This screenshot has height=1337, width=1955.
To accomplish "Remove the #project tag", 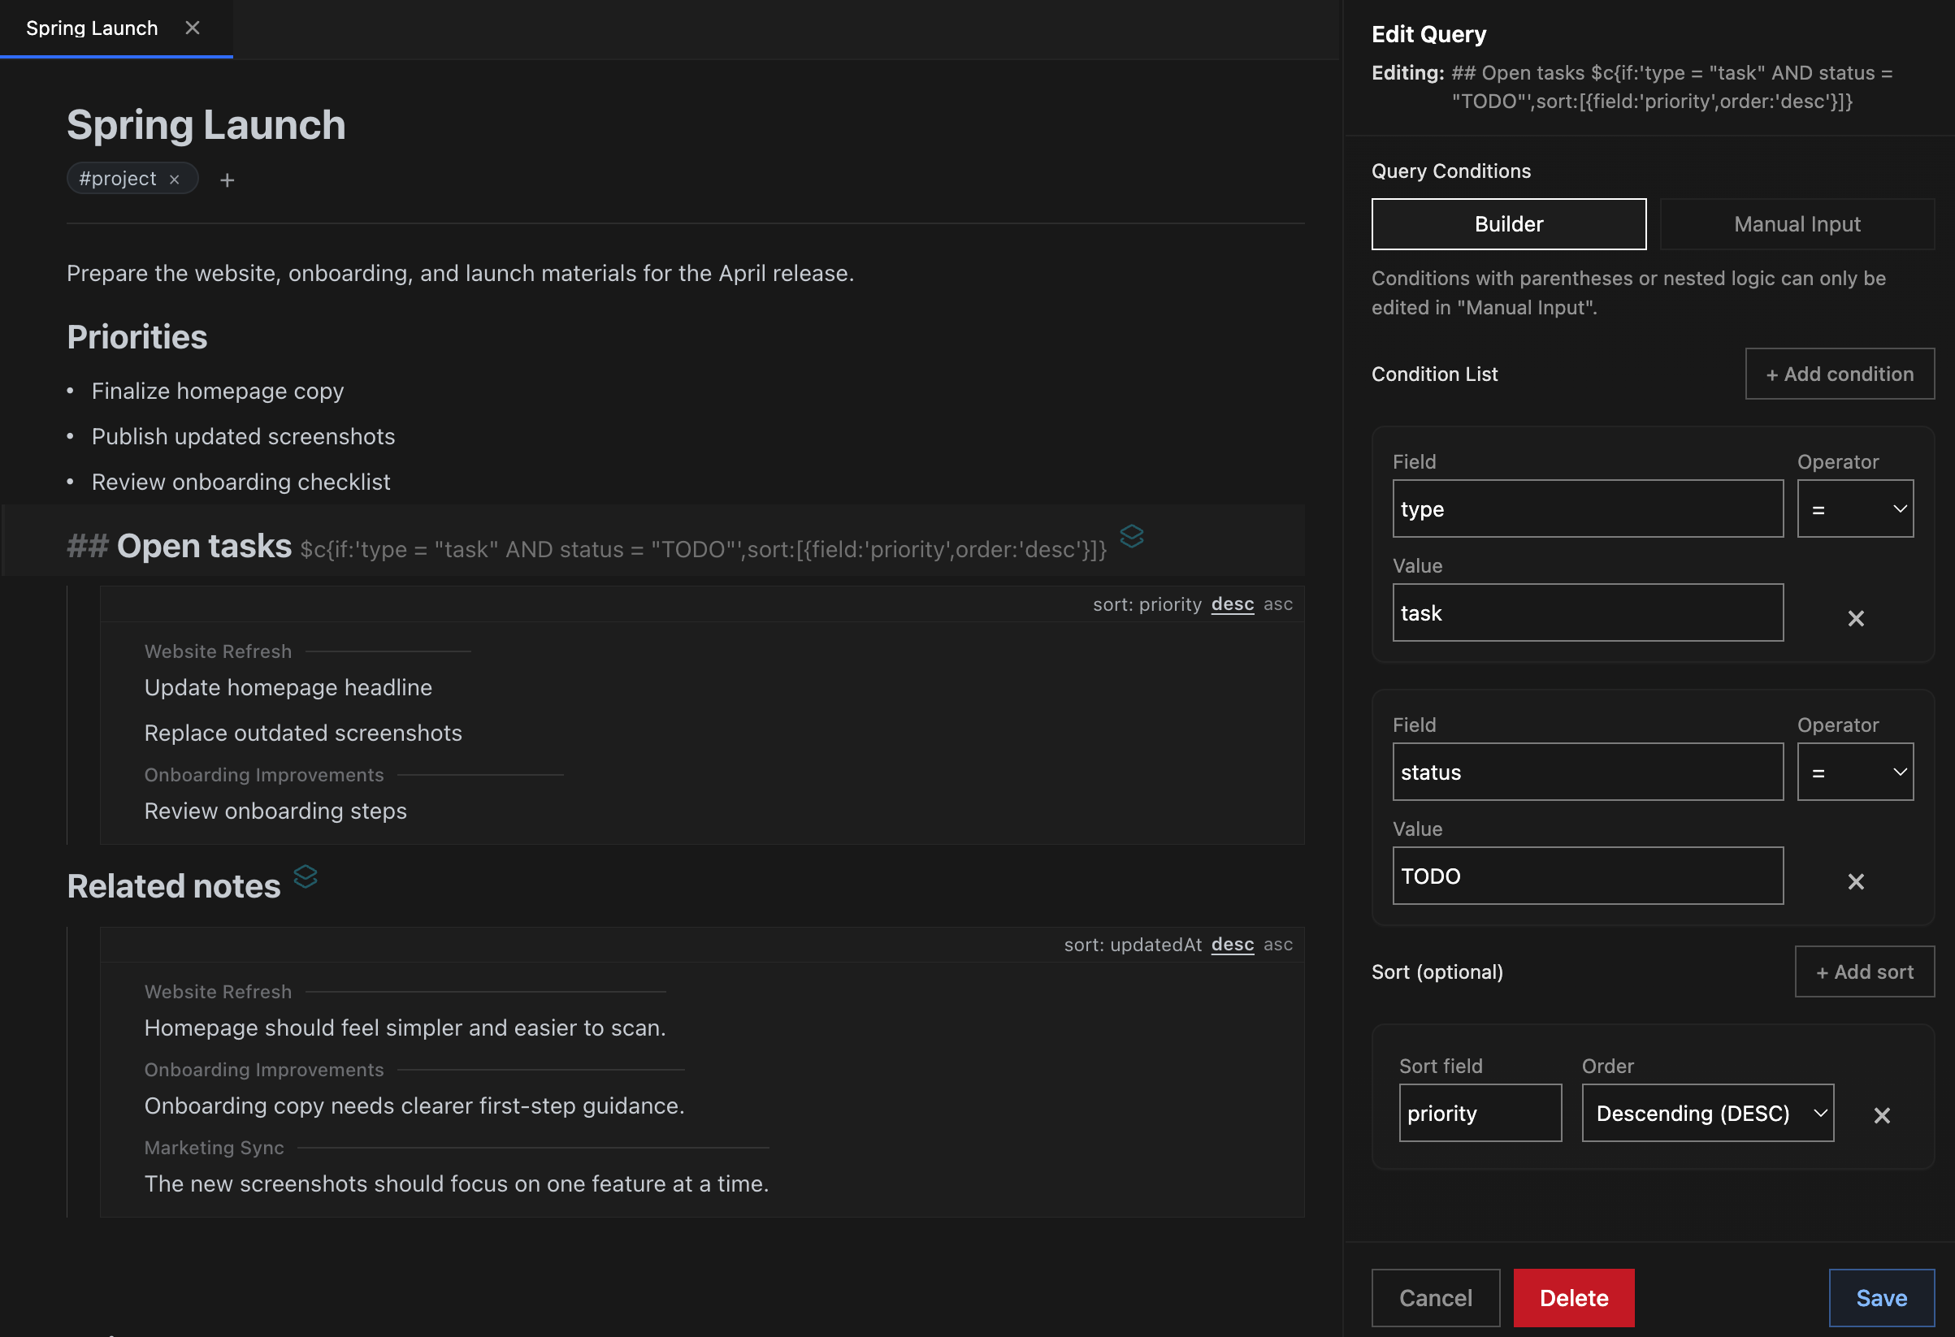I will 175,178.
